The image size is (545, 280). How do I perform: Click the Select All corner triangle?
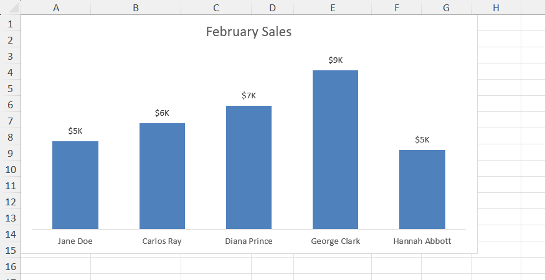pos(13,7)
